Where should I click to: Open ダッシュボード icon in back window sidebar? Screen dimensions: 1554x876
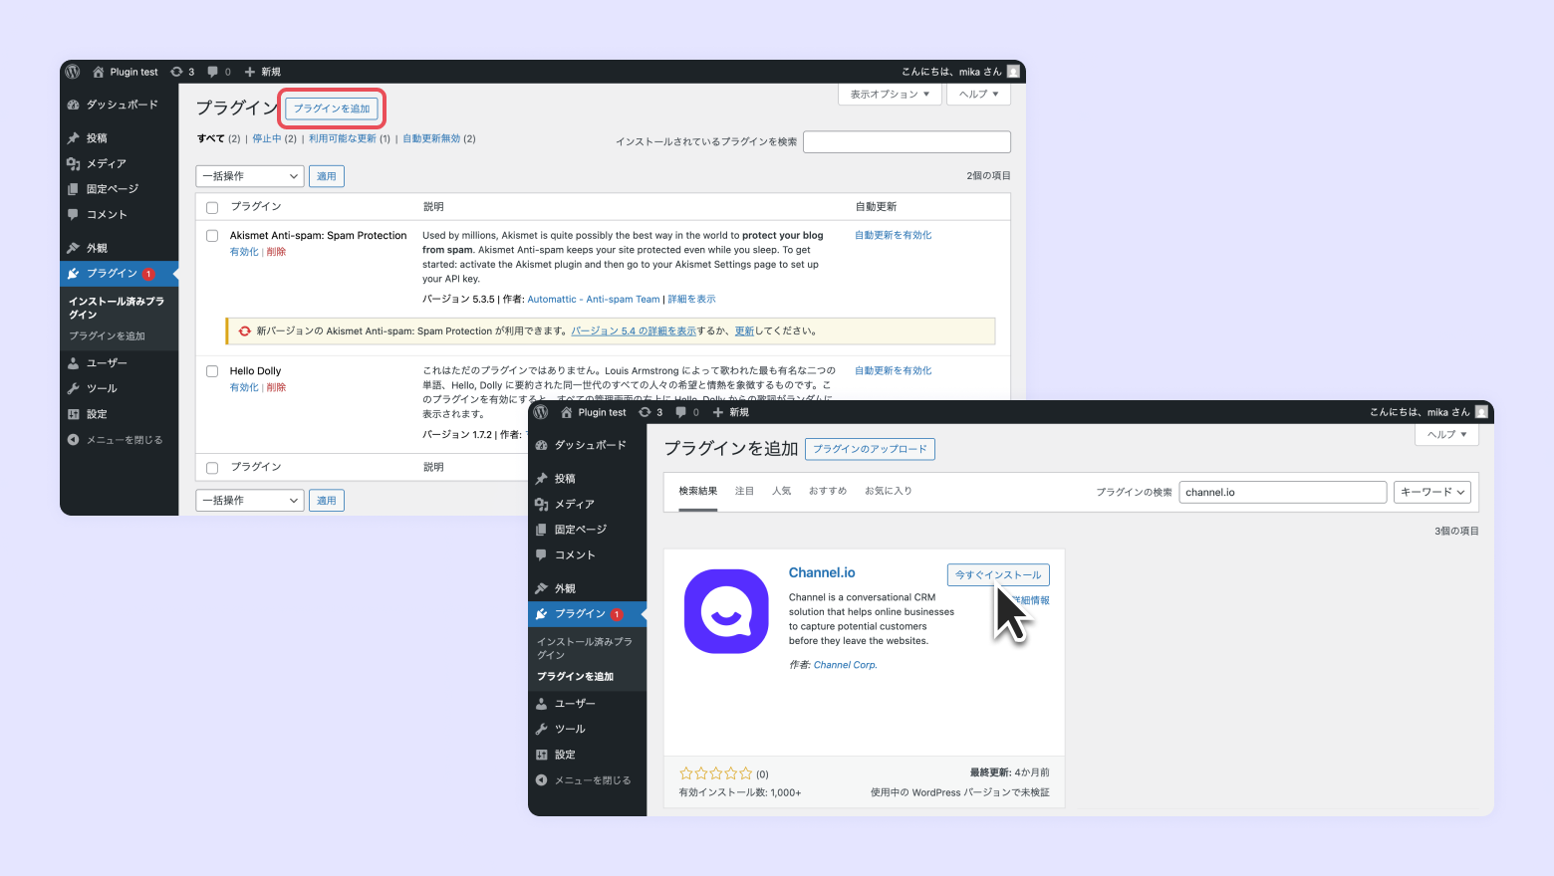pyautogui.click(x=74, y=105)
